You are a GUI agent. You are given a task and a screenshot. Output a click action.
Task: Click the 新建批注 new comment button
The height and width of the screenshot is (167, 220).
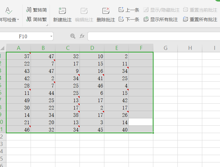point(62,15)
